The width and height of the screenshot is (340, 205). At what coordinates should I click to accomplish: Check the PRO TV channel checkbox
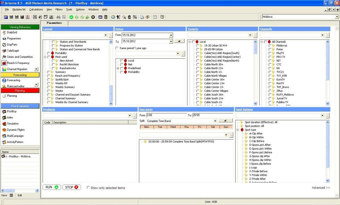pyautogui.click(x=270, y=57)
